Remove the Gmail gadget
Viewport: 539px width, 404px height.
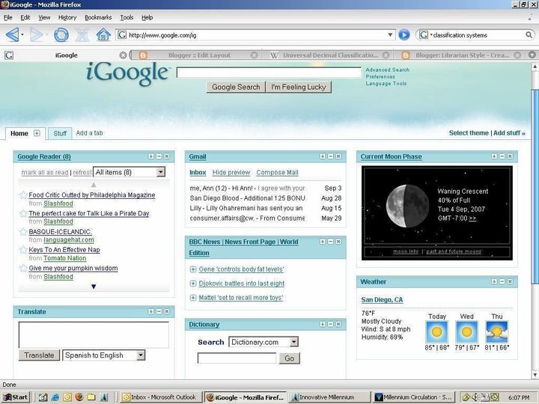338,156
